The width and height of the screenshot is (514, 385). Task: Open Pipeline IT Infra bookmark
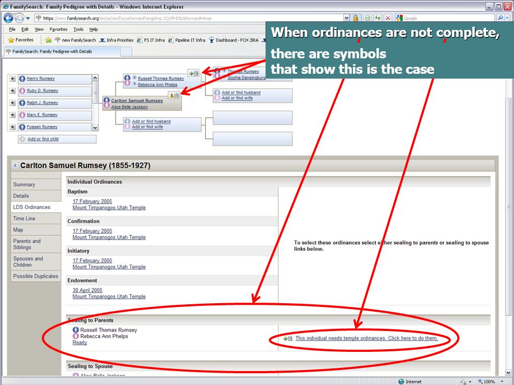(x=187, y=40)
